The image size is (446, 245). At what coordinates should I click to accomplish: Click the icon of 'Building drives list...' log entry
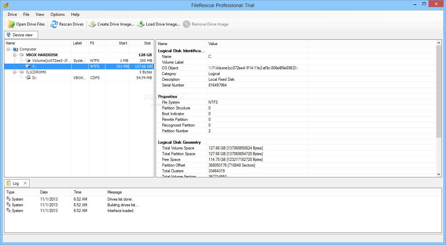[8, 205]
